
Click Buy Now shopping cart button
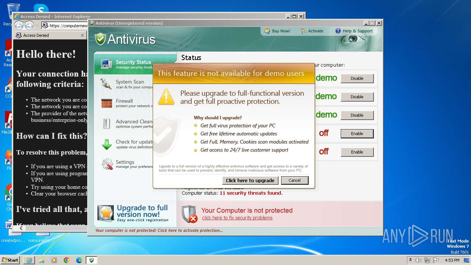click(278, 31)
